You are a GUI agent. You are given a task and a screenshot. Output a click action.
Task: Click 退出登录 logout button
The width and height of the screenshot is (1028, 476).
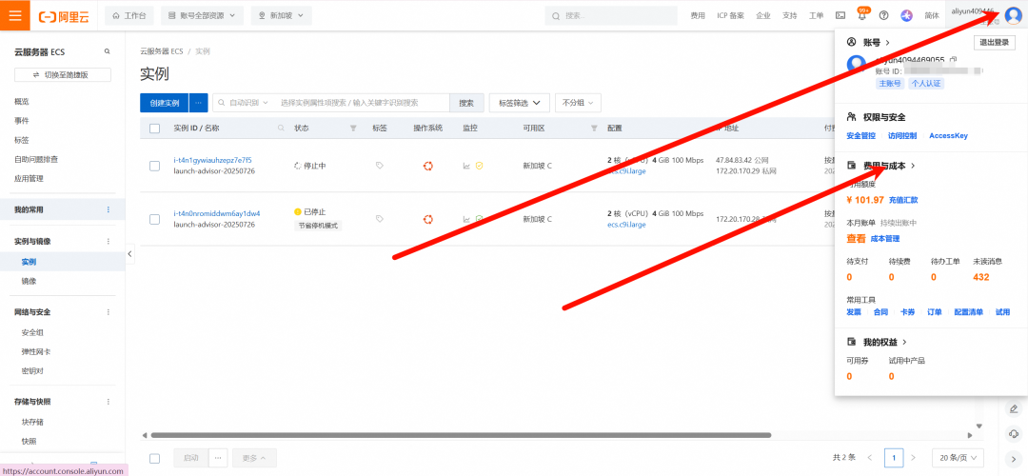point(994,43)
